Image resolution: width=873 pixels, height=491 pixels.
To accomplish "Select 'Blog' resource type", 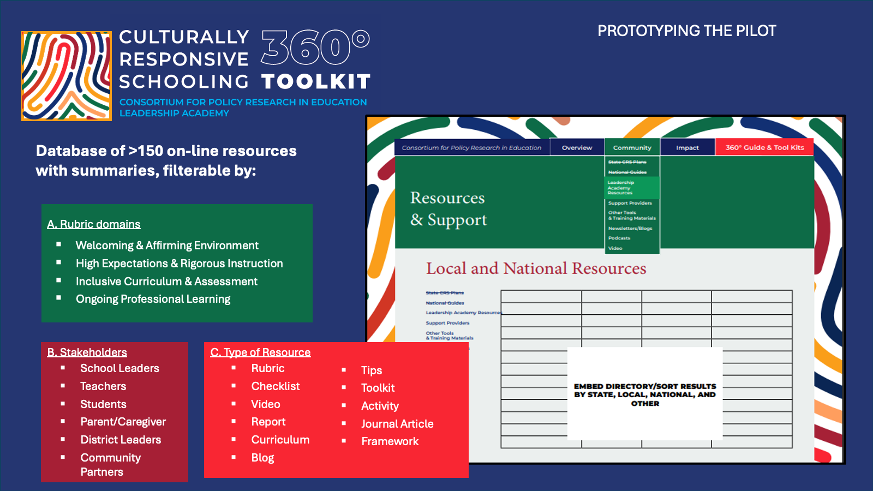I will (x=262, y=458).
